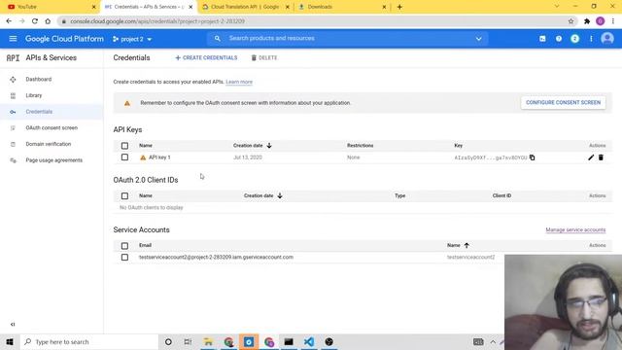Expand the search bar dropdown arrow
This screenshot has height=350, width=622.
[x=479, y=39]
